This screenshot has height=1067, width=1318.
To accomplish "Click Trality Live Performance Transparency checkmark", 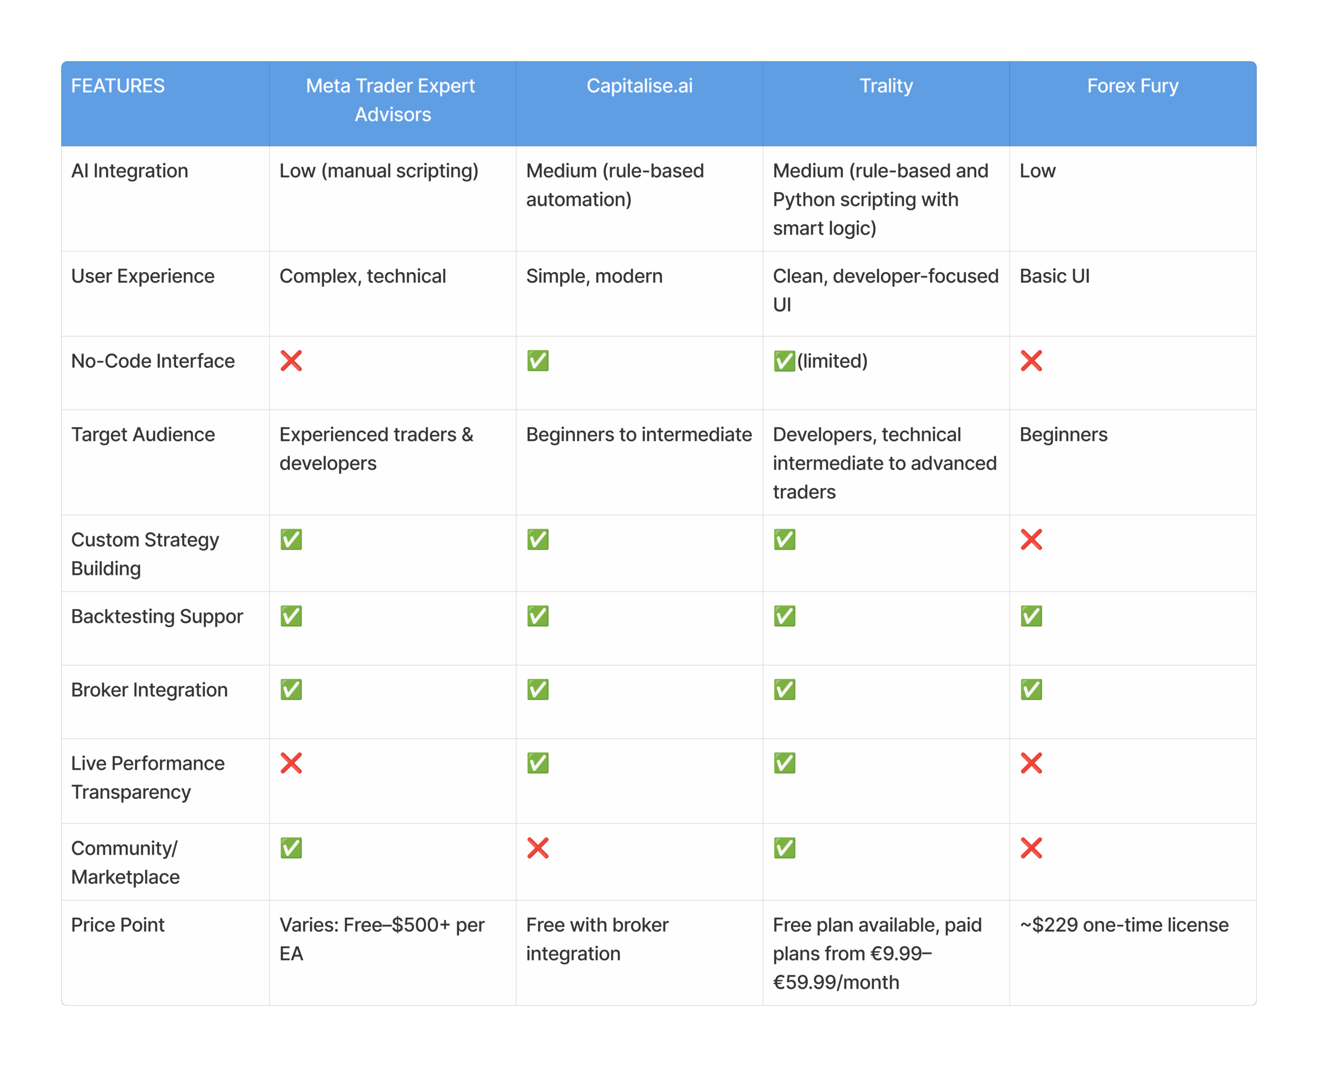I will point(785,763).
